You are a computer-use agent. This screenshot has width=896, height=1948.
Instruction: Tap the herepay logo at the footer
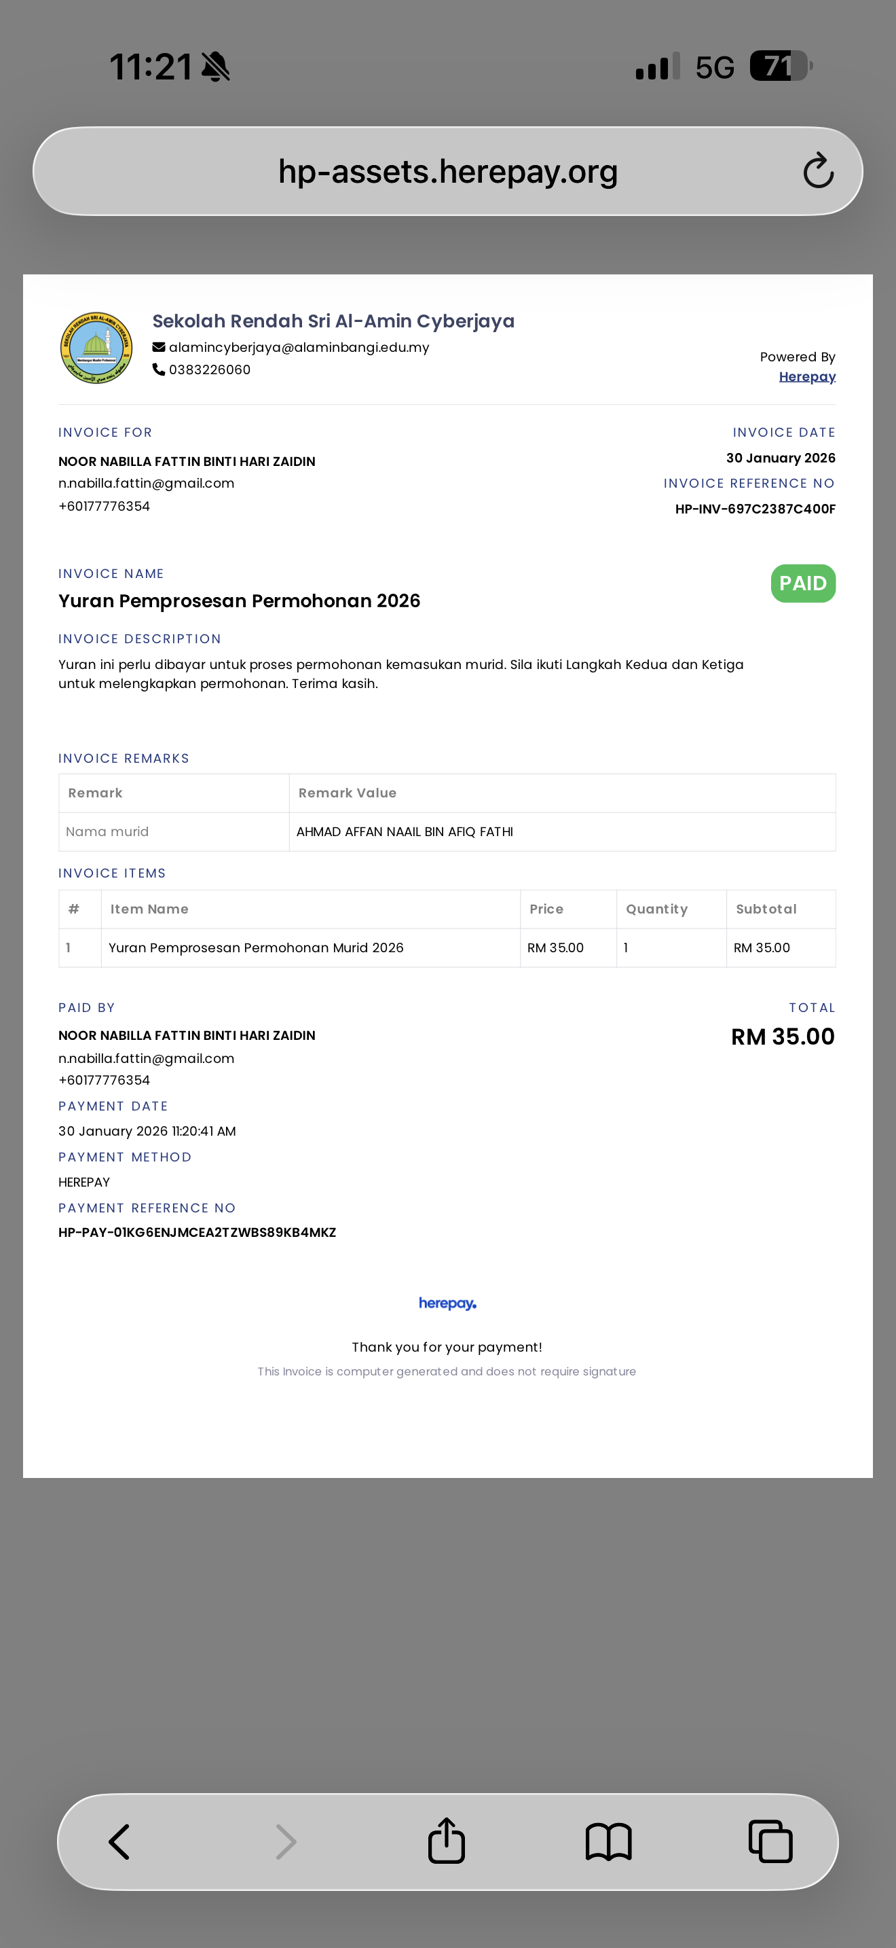pyautogui.click(x=447, y=1303)
